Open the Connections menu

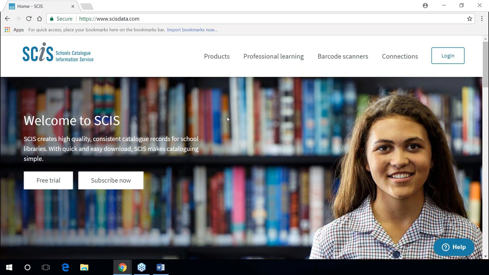[400, 56]
